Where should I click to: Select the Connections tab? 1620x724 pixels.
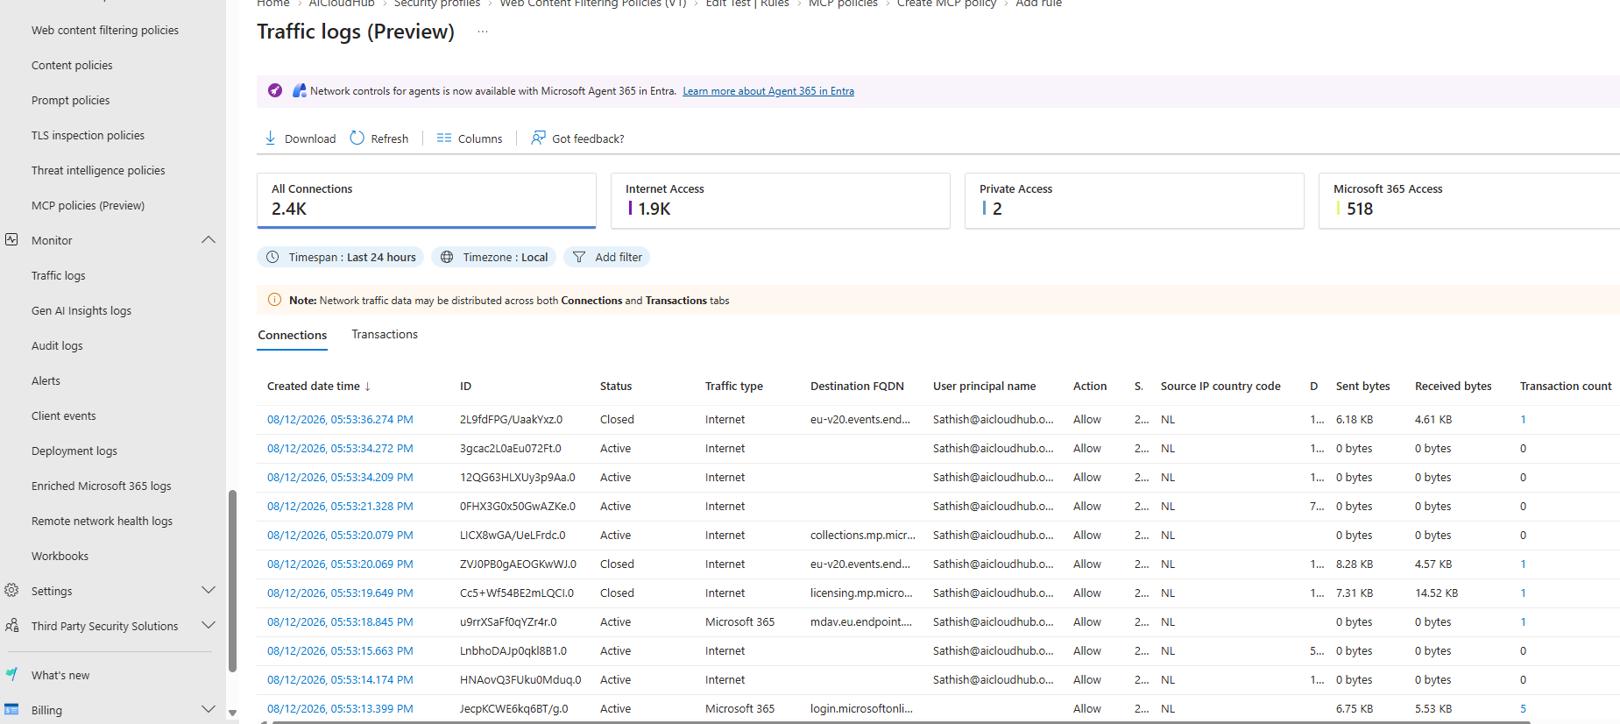(x=292, y=336)
